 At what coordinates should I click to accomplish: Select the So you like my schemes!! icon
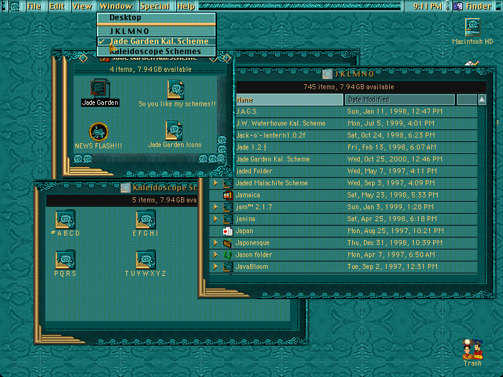[175, 89]
